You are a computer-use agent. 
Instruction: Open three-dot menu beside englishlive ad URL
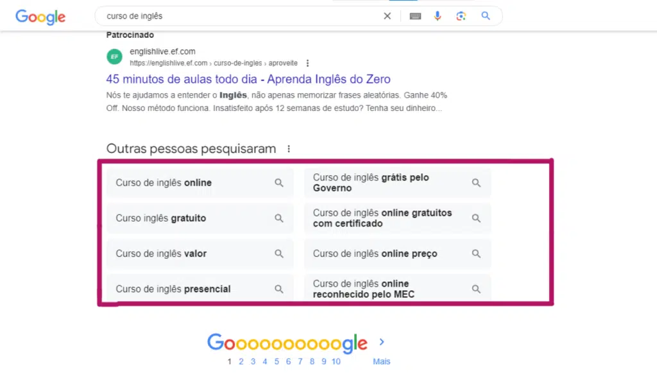tap(307, 64)
